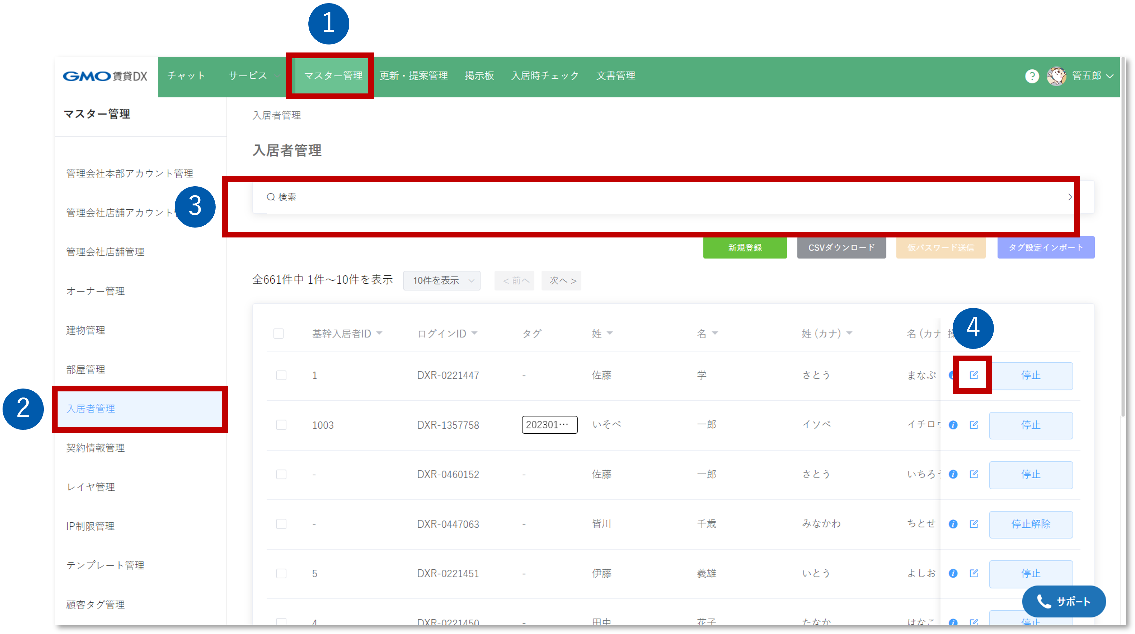This screenshot has height=634, width=1135.
Task: Click the search magnifier icon
Action: pos(270,197)
